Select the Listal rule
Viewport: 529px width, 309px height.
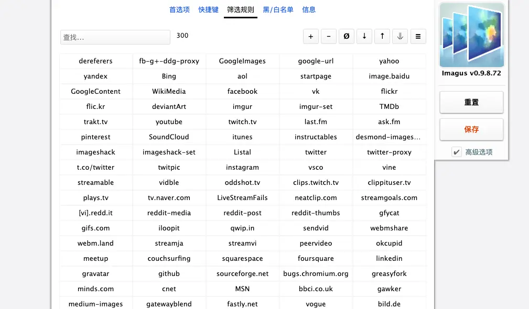click(243, 152)
